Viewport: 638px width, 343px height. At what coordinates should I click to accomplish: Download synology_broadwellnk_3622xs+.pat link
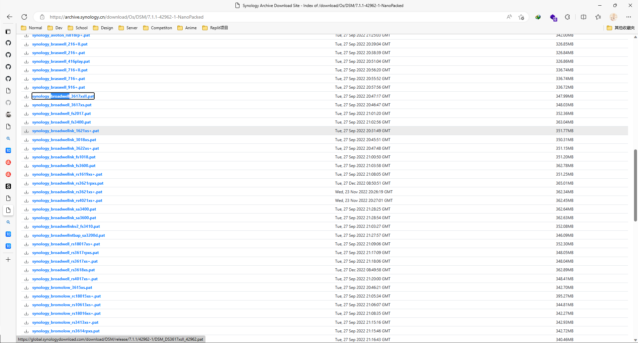[x=65, y=148]
